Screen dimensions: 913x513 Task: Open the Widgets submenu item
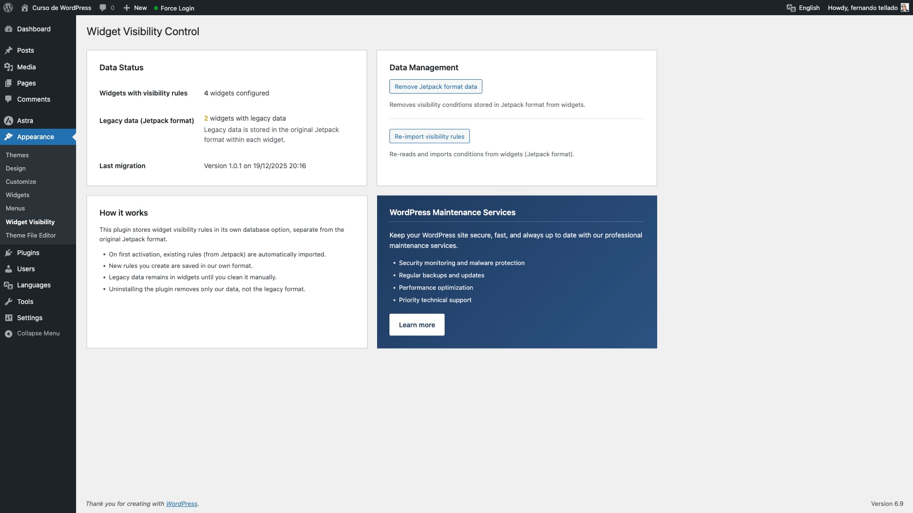point(18,195)
